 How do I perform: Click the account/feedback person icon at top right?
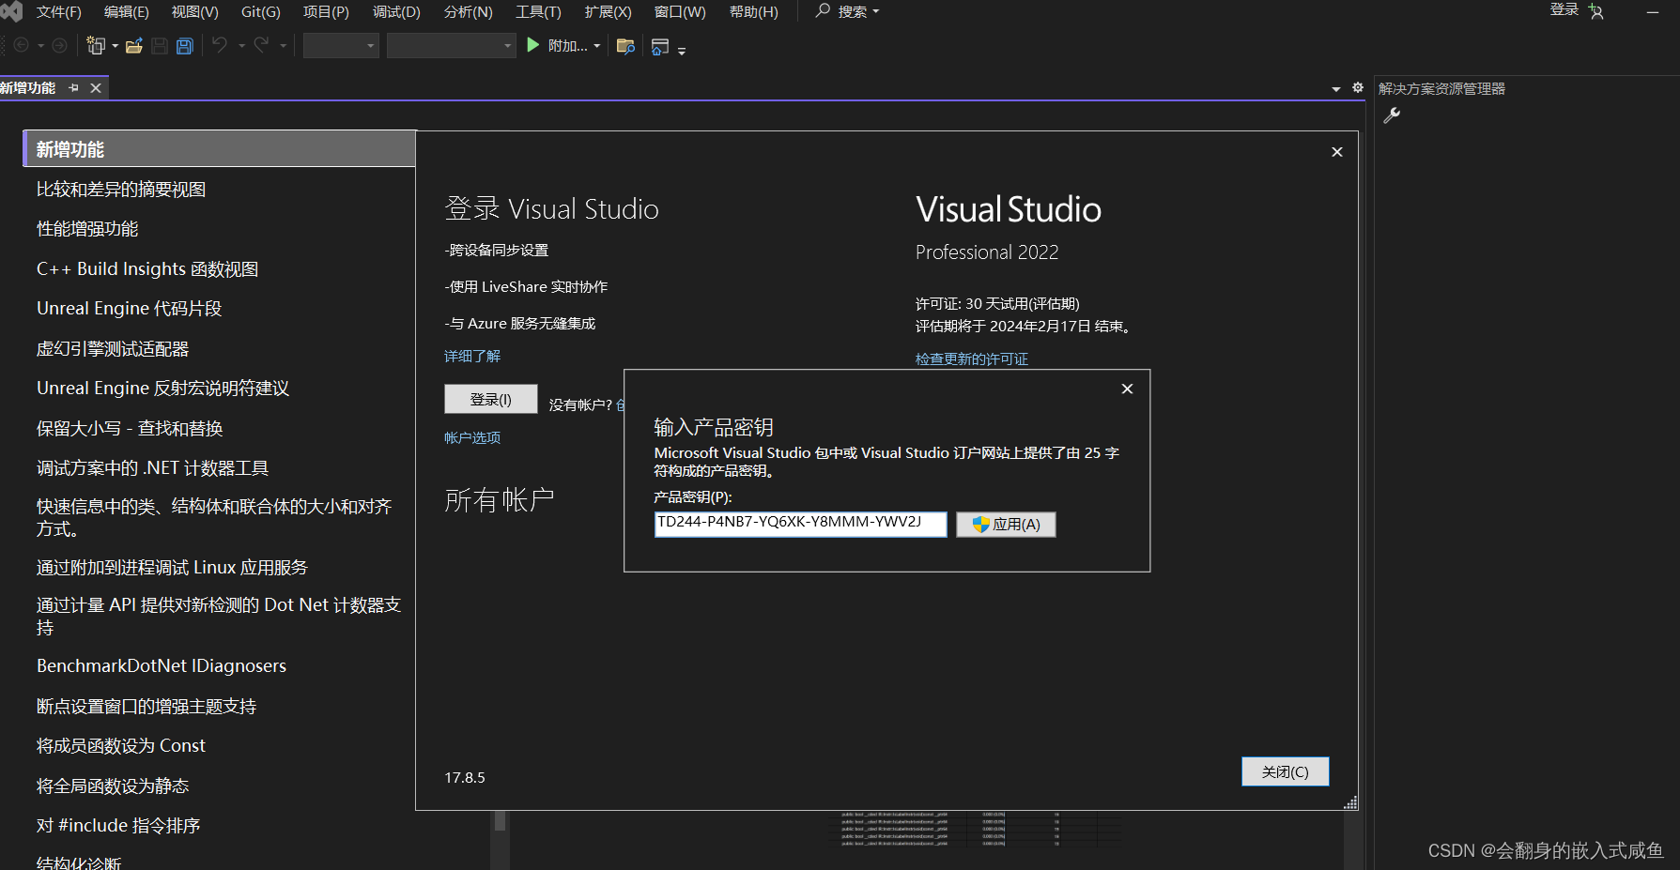coord(1595,11)
